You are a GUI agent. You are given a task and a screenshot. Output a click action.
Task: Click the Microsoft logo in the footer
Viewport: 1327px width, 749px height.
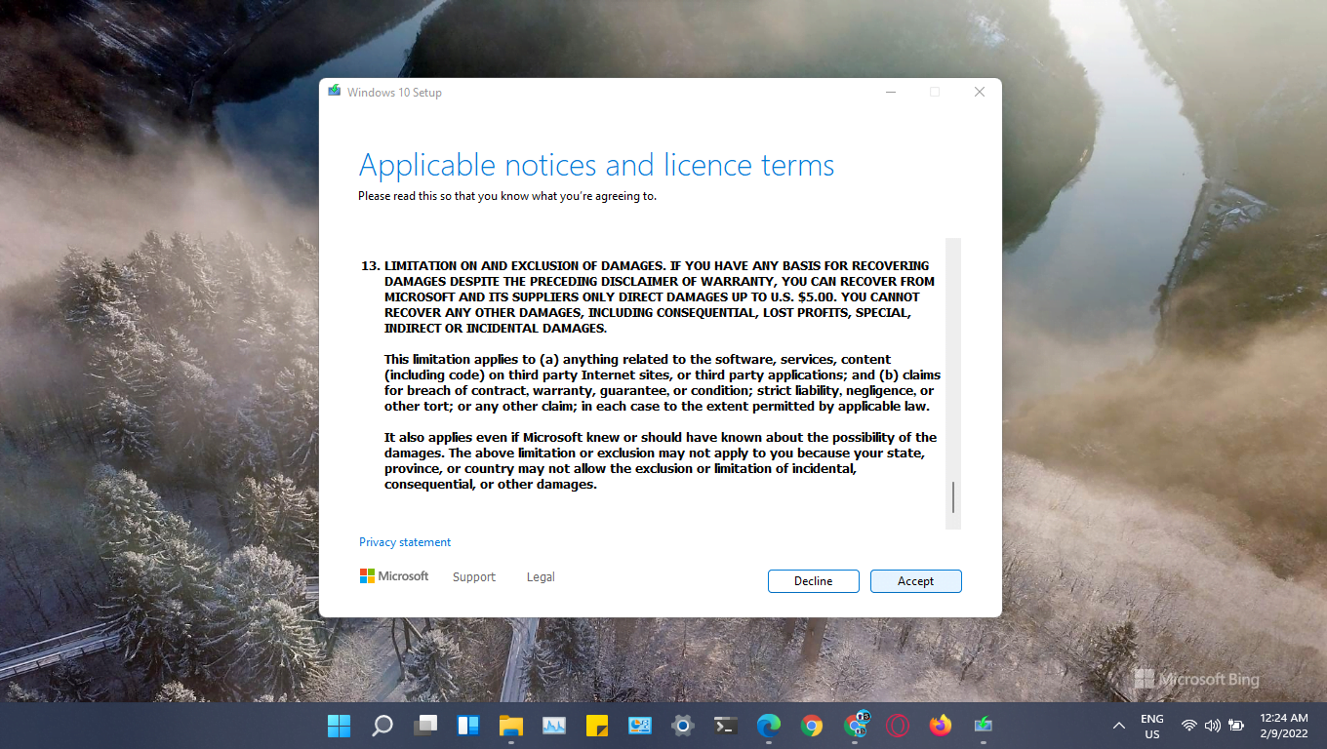(x=394, y=576)
